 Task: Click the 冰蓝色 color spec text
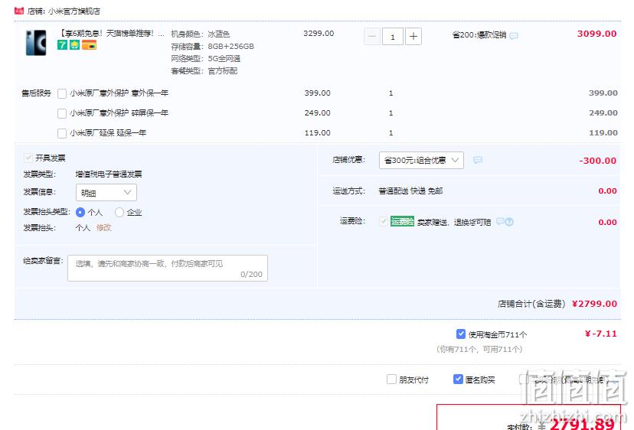click(219, 34)
